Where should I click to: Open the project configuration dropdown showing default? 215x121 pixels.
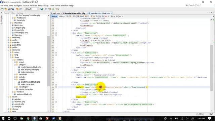[x=32, y=9]
